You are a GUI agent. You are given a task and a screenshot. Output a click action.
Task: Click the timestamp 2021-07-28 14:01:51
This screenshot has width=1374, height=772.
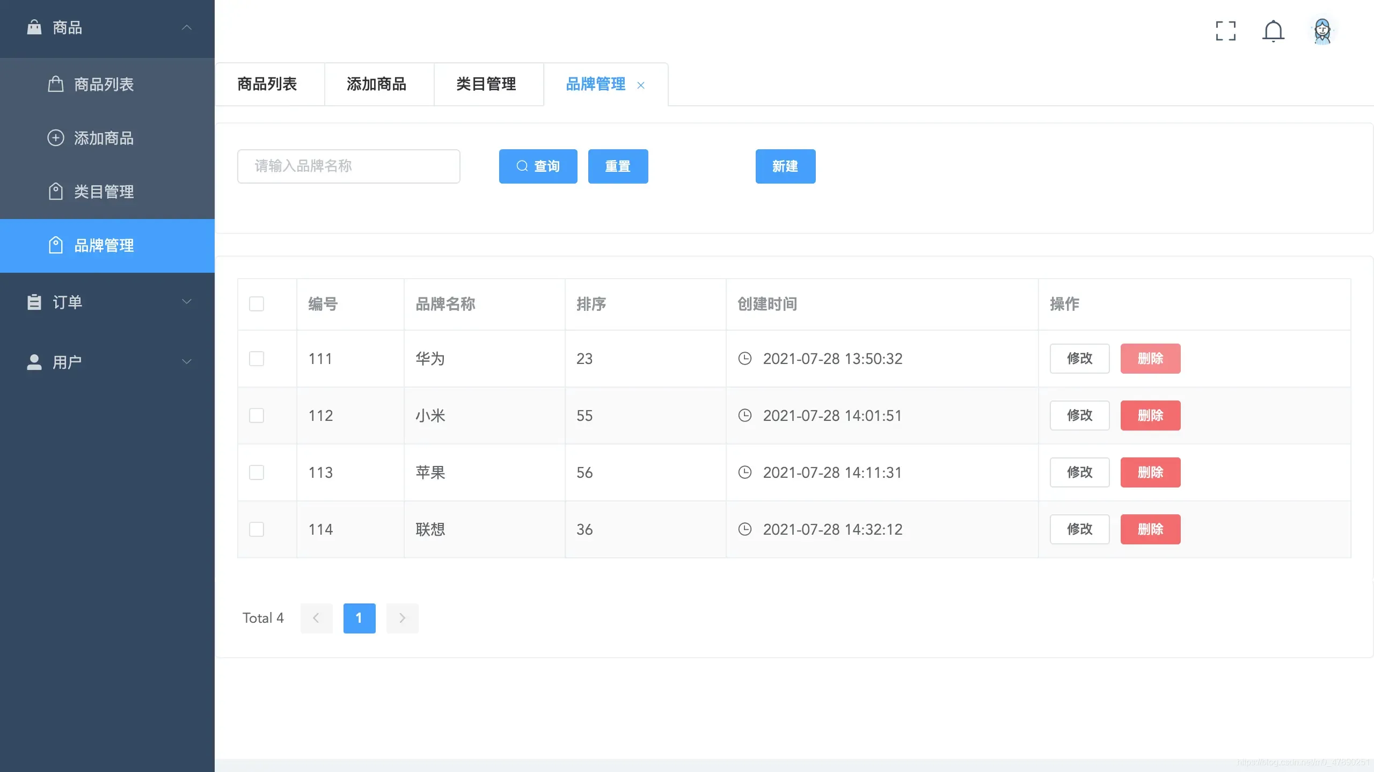[x=832, y=416]
